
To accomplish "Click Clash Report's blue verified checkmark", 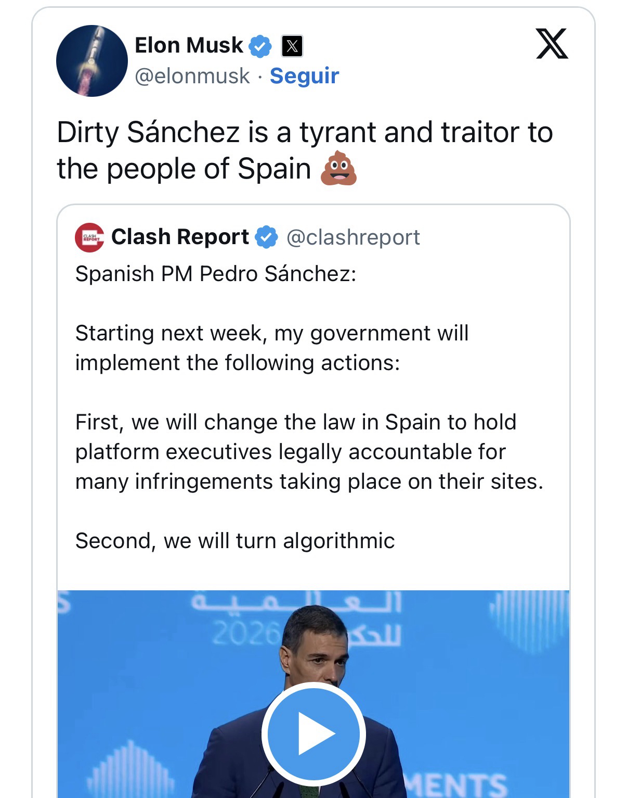I will (x=266, y=237).
